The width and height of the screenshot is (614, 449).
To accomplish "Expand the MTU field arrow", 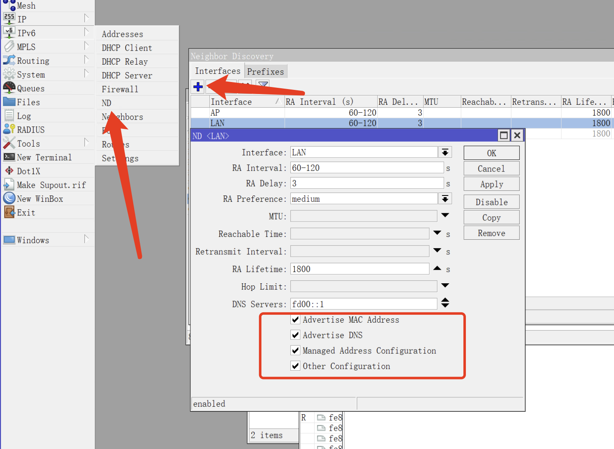I will [x=445, y=215].
